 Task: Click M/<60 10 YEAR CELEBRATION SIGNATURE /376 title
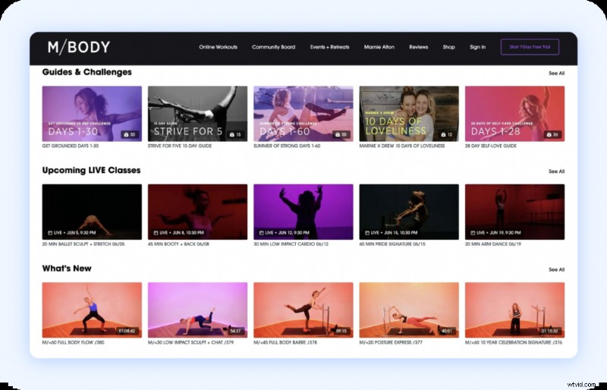click(514, 342)
